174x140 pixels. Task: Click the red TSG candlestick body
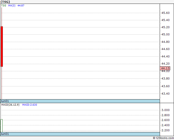click(x=2, y=47)
